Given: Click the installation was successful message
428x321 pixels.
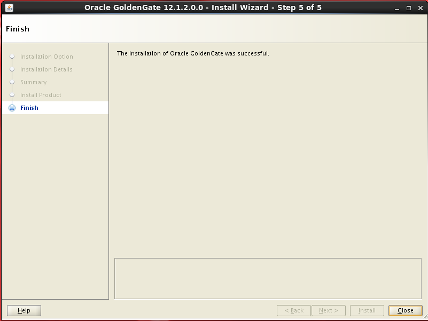Looking at the screenshot, I should (193, 53).
